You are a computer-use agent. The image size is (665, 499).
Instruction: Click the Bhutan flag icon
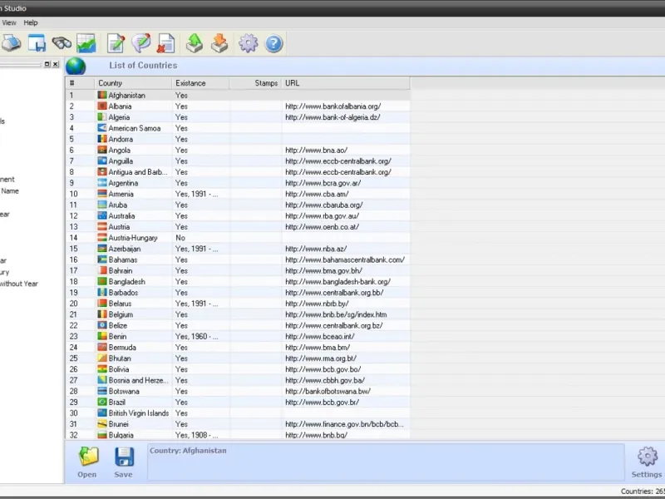coord(102,358)
